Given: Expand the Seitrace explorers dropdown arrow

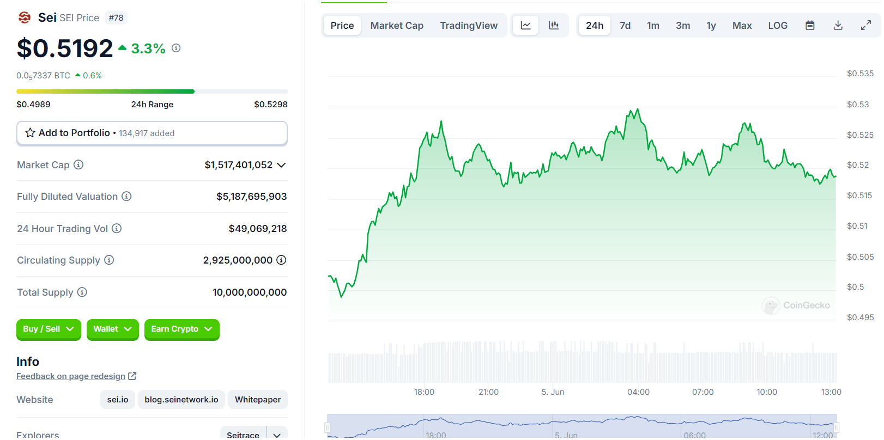Looking at the screenshot, I should (x=277, y=435).
